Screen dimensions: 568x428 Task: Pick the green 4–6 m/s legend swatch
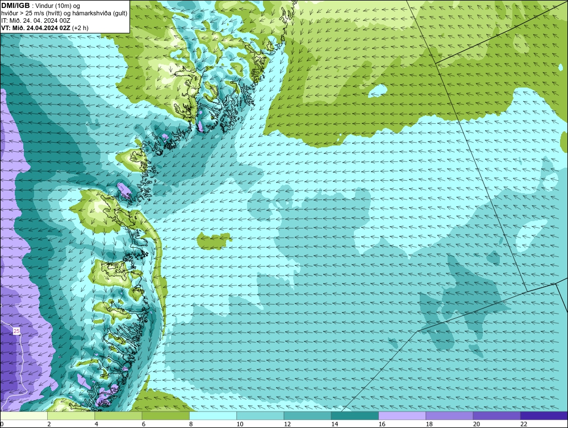(x=118, y=415)
